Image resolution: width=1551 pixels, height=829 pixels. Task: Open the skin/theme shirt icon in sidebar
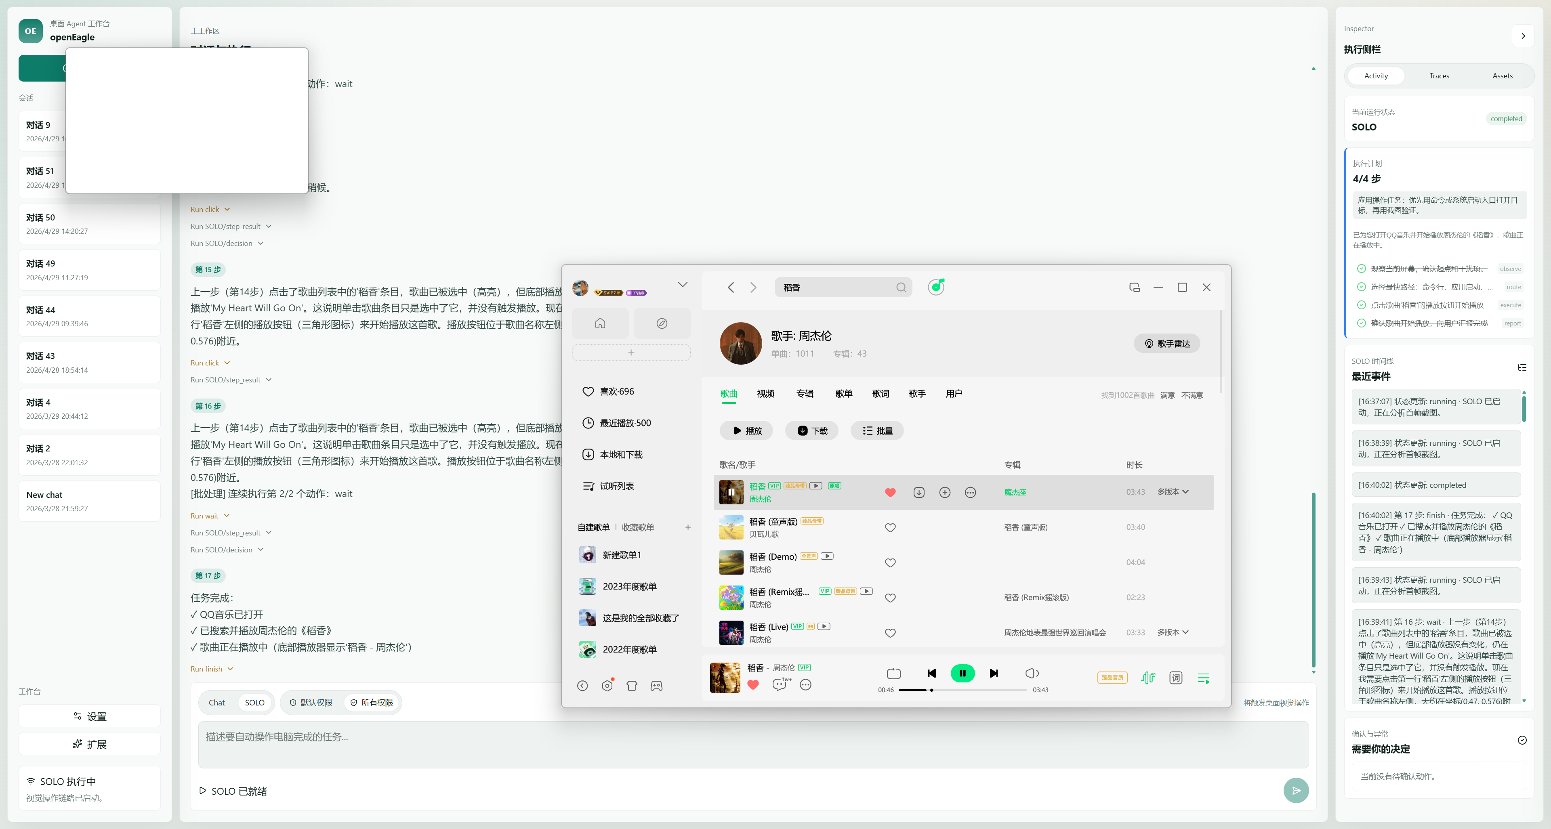click(x=632, y=686)
